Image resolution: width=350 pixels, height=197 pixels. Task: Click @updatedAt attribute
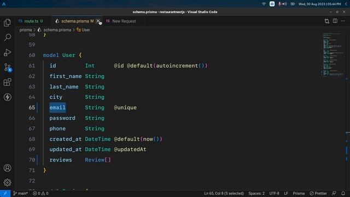[130, 149]
